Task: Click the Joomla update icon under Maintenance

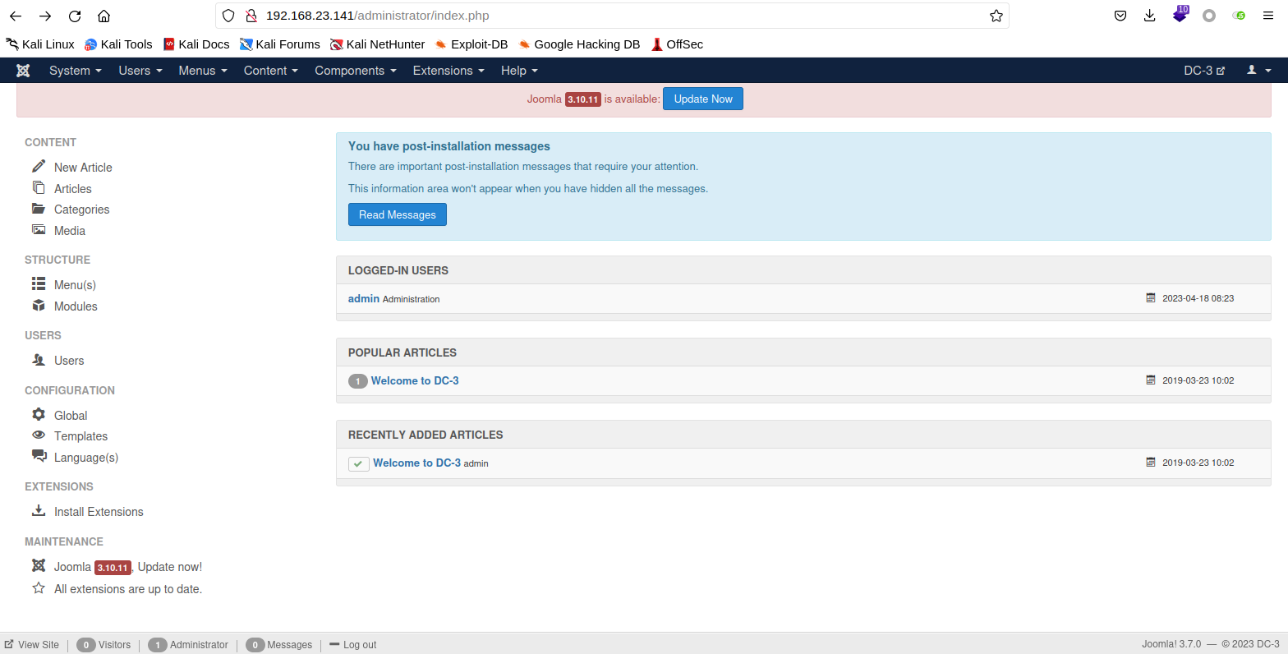Action: [39, 565]
